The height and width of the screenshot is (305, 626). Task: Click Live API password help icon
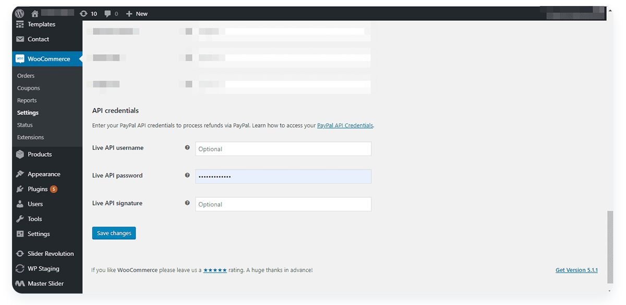coord(187,175)
